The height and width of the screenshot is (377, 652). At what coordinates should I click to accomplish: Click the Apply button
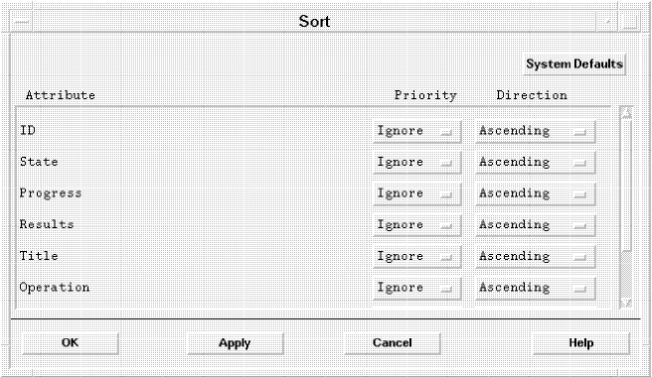[235, 343]
